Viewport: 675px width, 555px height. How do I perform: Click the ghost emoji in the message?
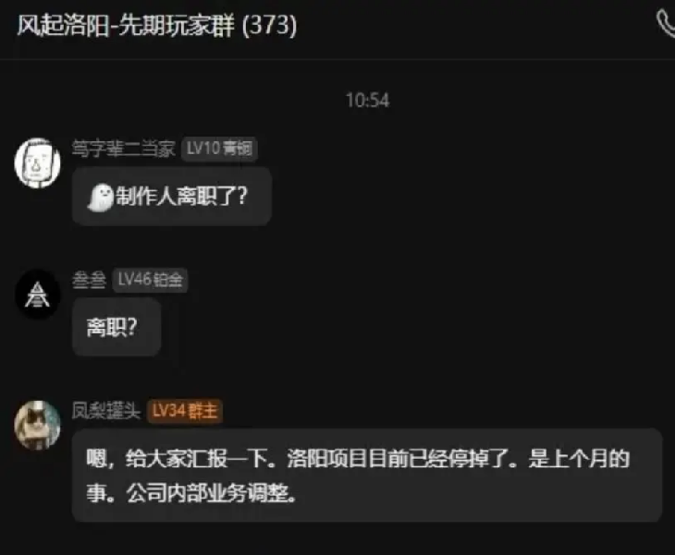(x=100, y=198)
